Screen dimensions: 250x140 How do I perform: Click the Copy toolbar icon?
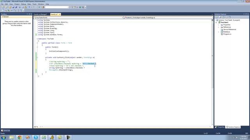[23, 7]
